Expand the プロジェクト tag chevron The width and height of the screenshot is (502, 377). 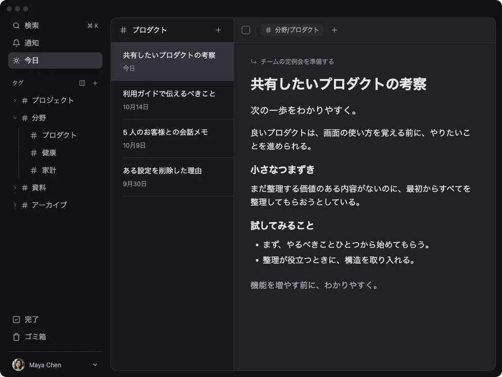(x=15, y=101)
